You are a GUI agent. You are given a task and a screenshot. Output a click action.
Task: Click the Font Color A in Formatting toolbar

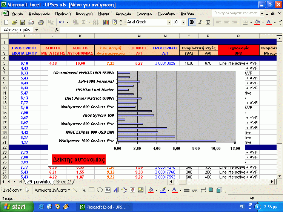pyautogui.click(x=269, y=22)
